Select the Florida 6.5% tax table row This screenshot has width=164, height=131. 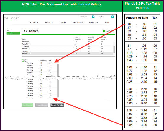pyautogui.click(x=67, y=51)
